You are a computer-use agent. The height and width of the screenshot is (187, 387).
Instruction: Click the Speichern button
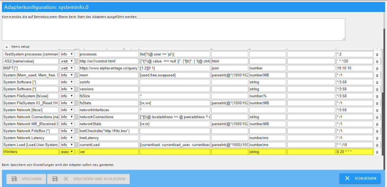(26, 178)
